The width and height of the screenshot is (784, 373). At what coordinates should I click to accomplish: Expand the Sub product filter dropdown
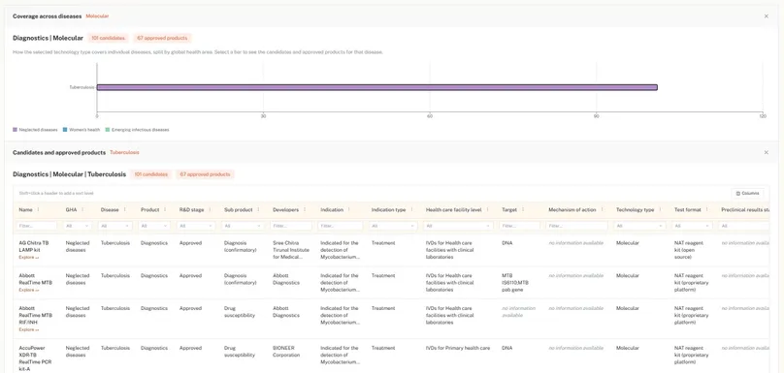pyautogui.click(x=243, y=226)
